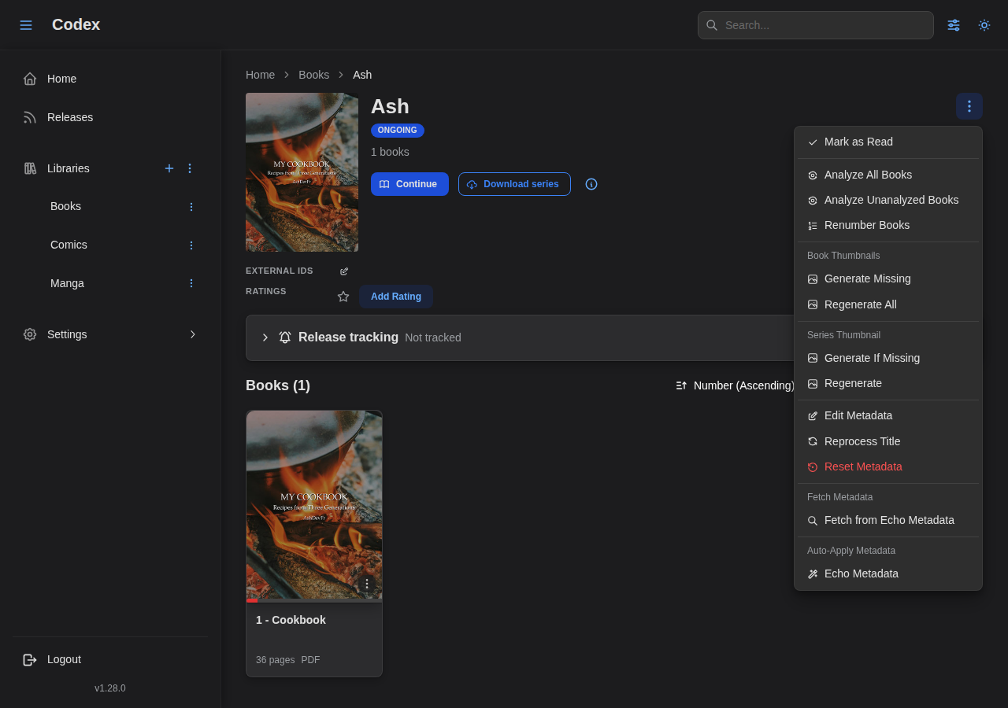Select Echo Metadata auto-apply option

[x=888, y=573]
